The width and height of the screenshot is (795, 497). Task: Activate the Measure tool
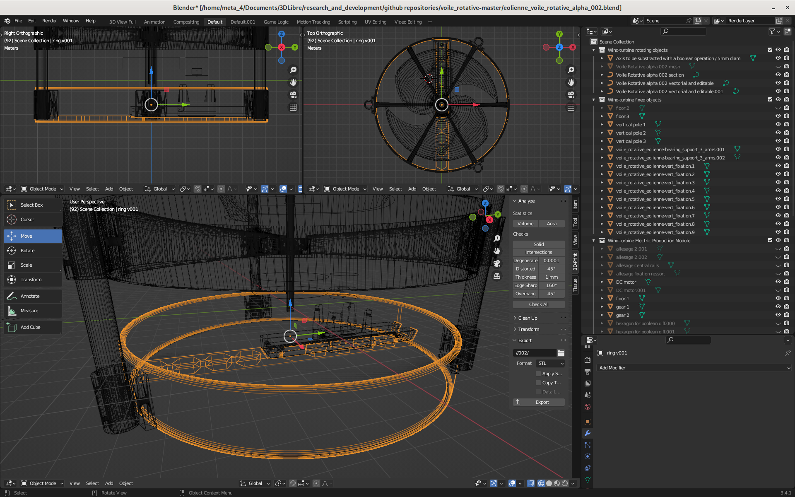[x=33, y=311]
